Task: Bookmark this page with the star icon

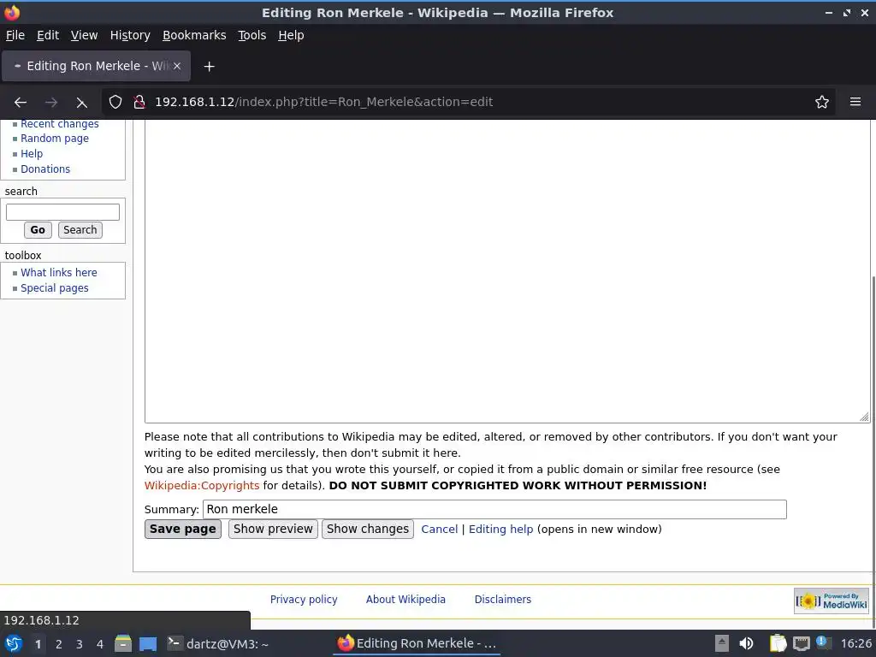Action: point(822,103)
